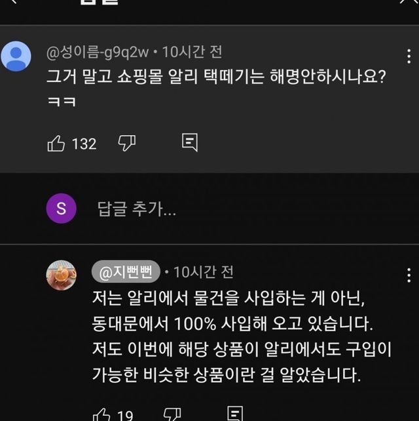Viewport: 419px width, 421px height.
Task: Click the 19 like count
Action: pos(125,414)
